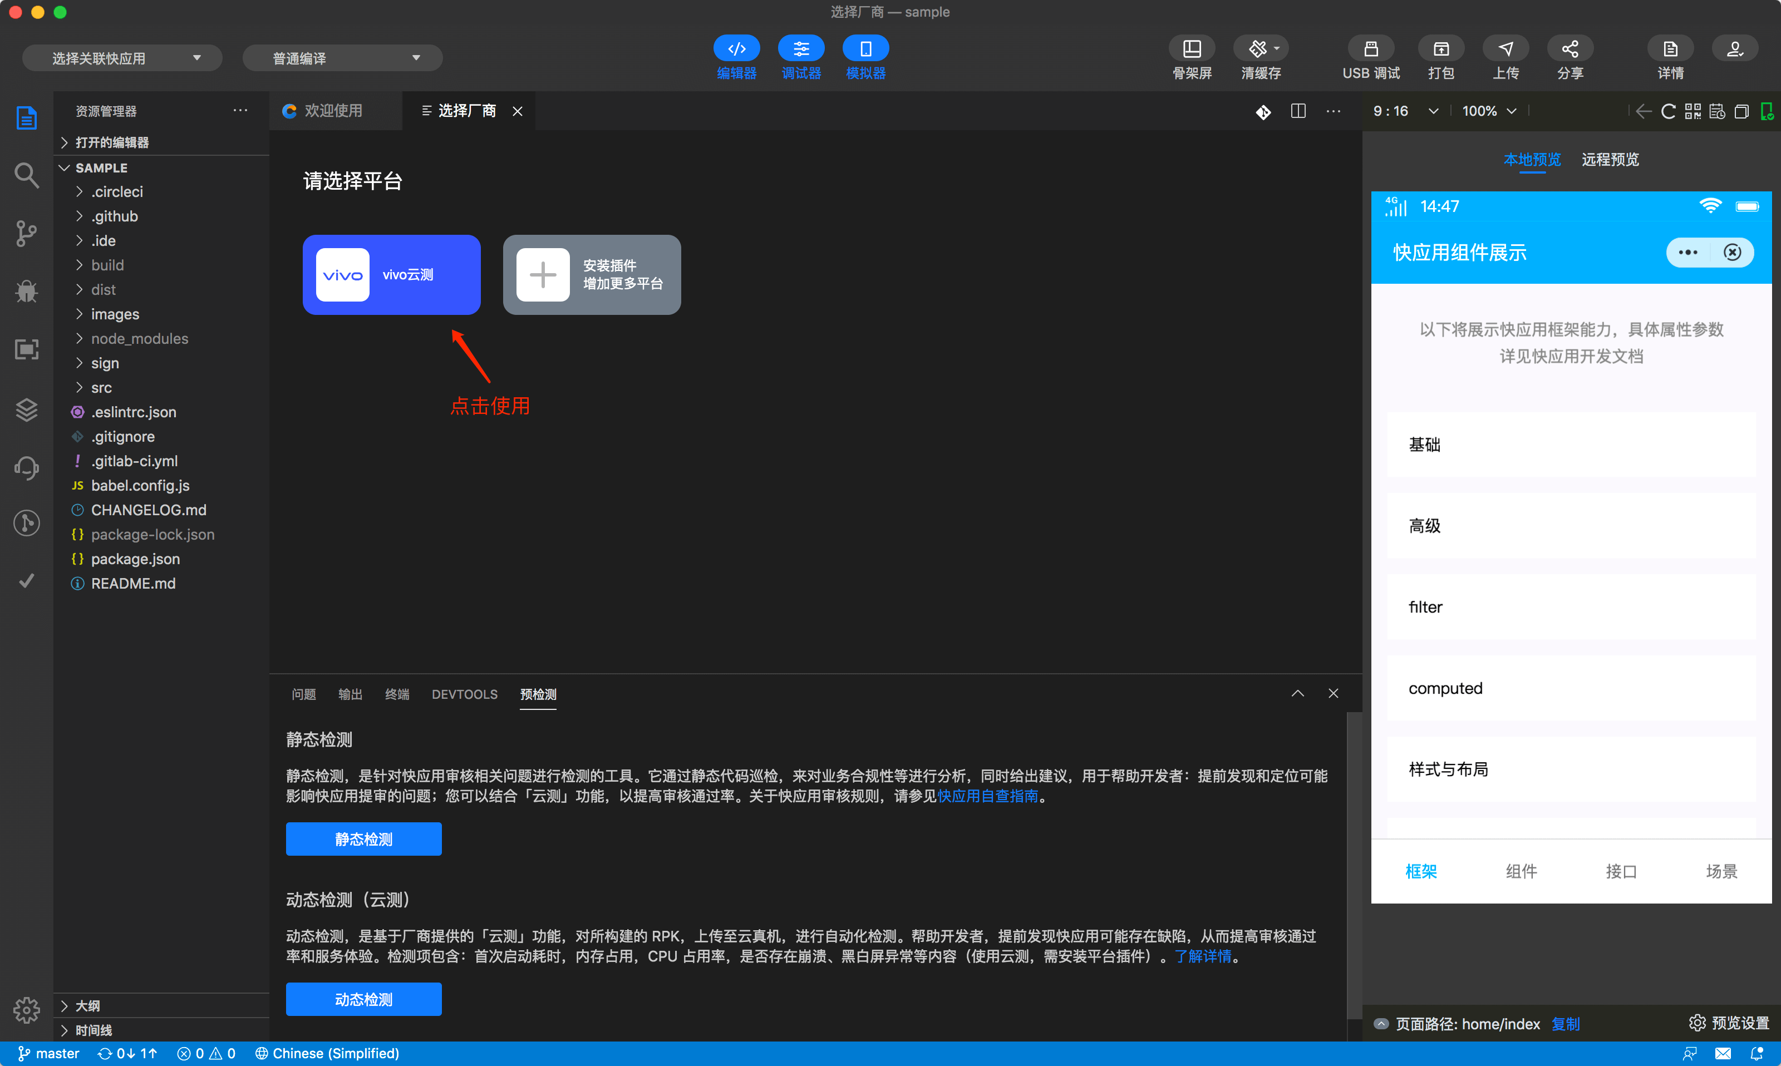Click the 打包 package icon
Viewport: 1781px width, 1066px height.
pos(1440,49)
